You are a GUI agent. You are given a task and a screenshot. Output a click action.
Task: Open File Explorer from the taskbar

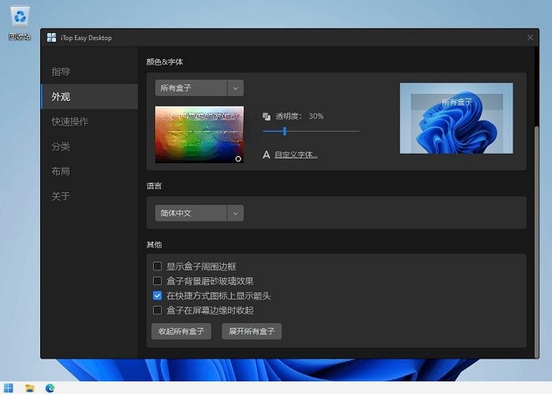click(x=30, y=388)
